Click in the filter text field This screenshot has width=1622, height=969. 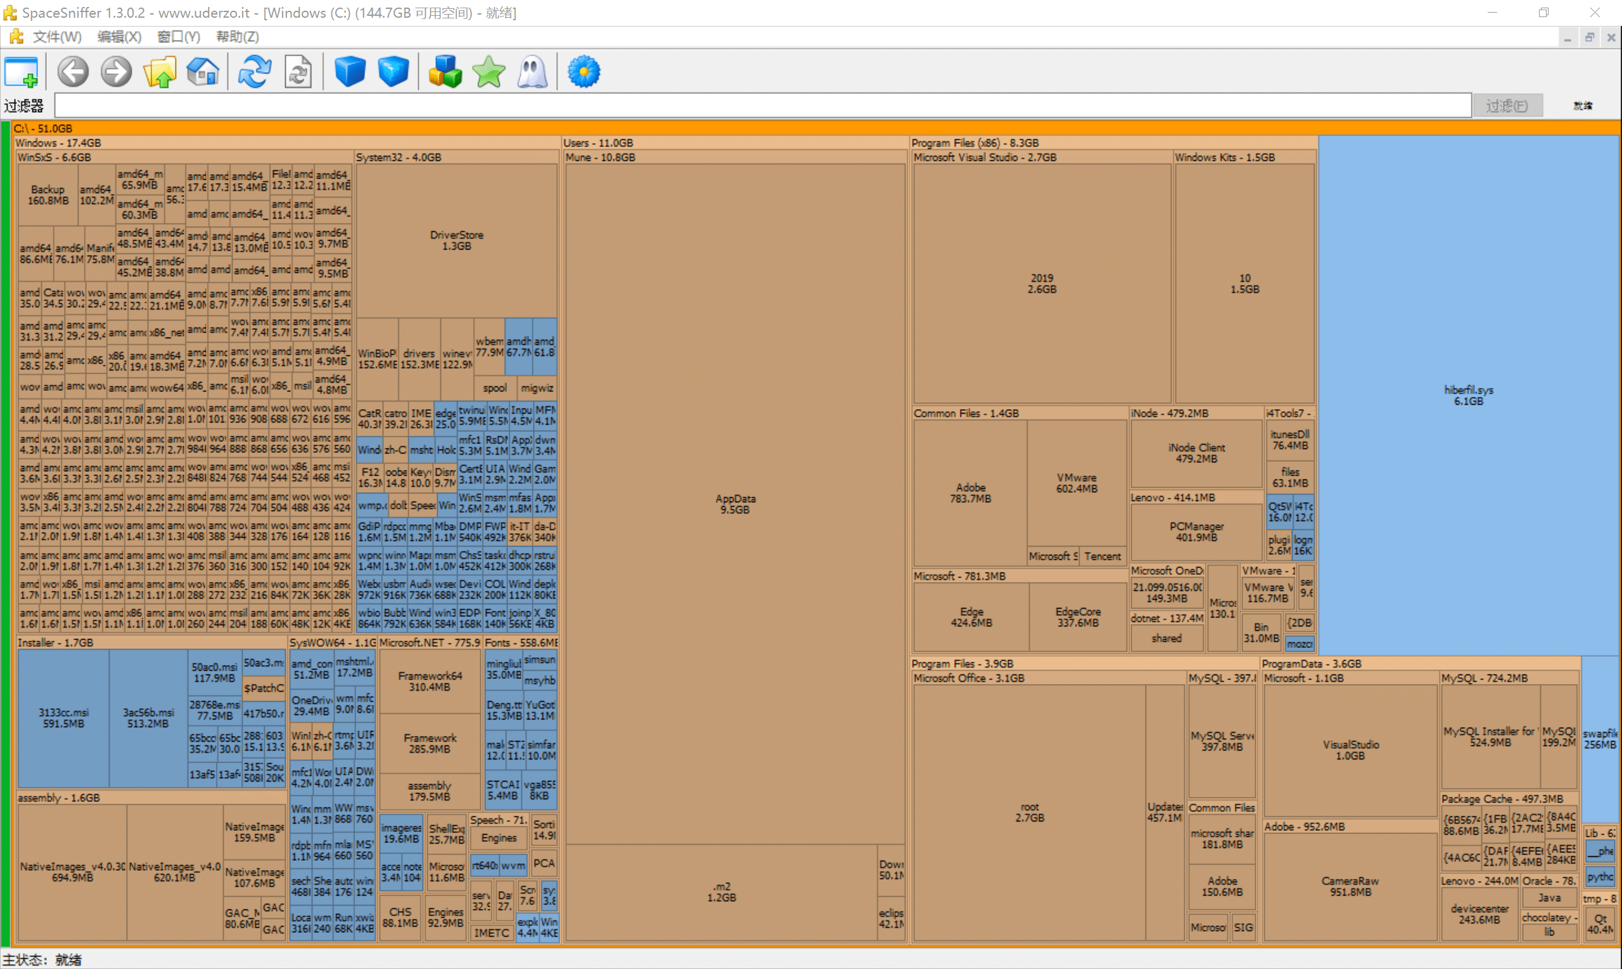coord(762,106)
